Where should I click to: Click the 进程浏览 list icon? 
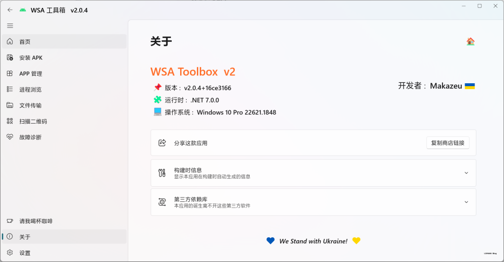[x=10, y=89]
